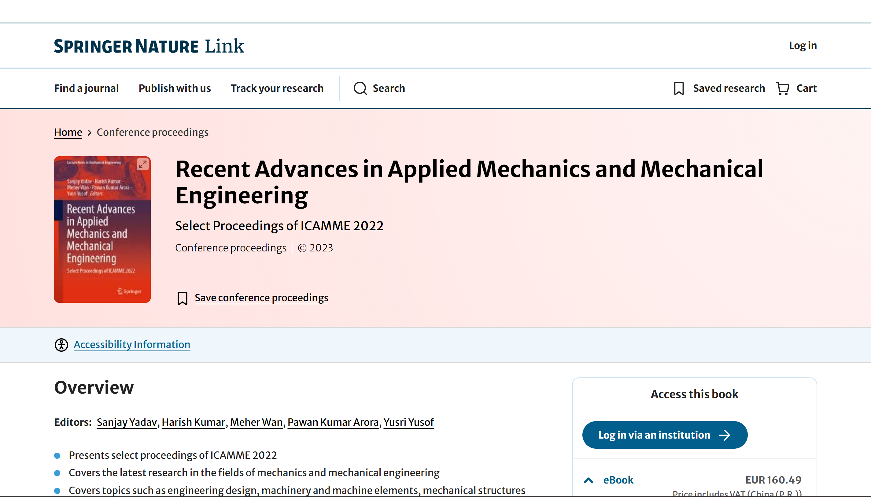
Task: Open the Find a journal menu
Action: point(86,88)
